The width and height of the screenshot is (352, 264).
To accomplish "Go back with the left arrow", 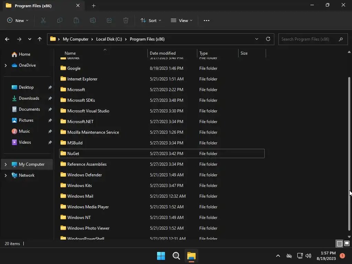I will (7, 39).
